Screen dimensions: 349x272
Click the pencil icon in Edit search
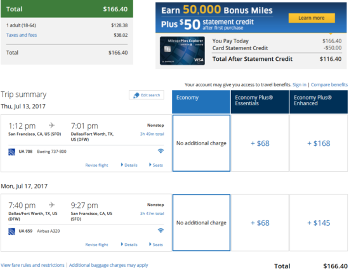click(136, 95)
